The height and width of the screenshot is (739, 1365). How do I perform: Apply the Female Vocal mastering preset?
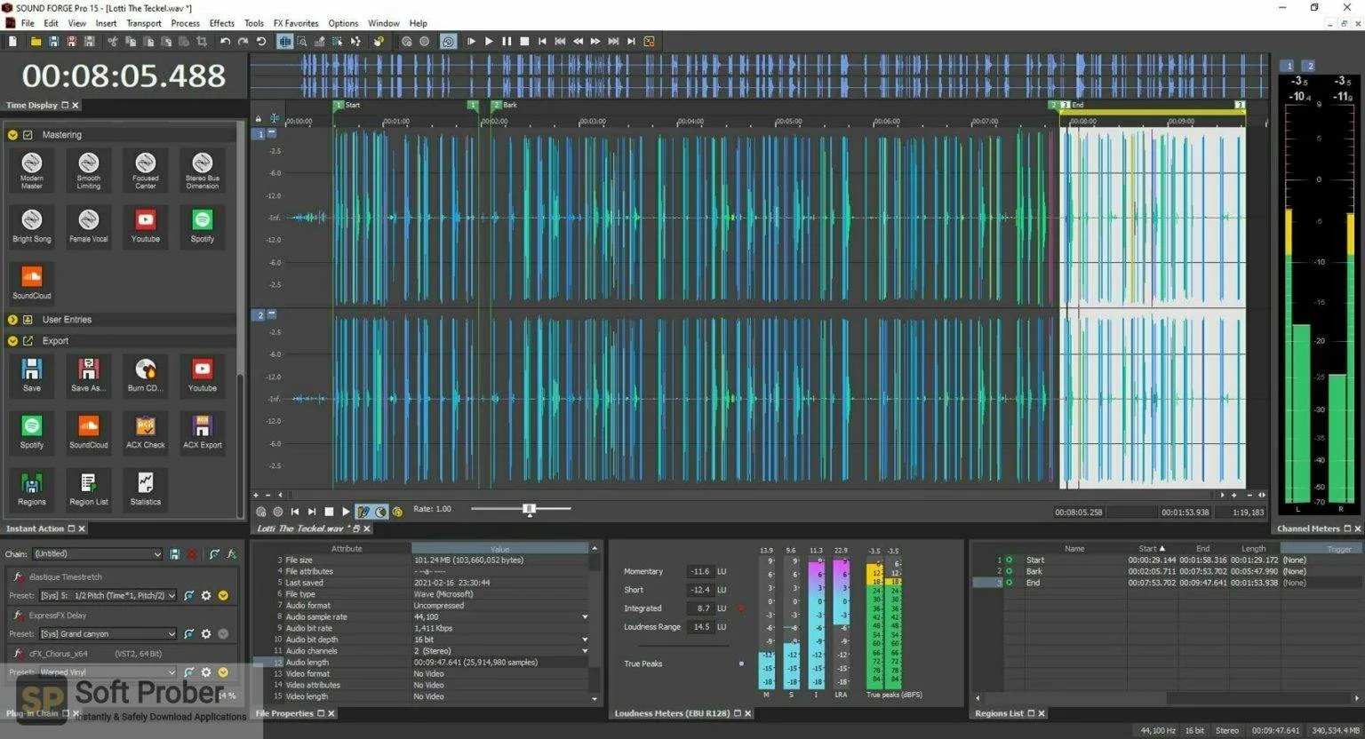point(89,226)
